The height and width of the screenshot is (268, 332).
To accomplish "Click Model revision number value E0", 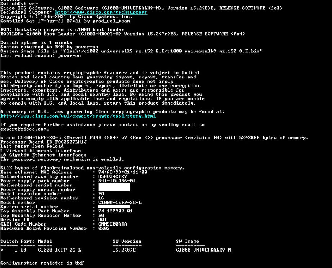I will tap(101, 194).
